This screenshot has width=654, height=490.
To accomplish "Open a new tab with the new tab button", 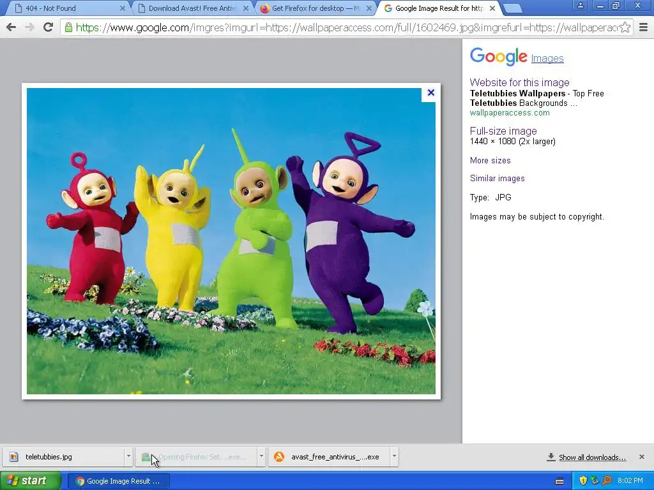I will (x=512, y=8).
